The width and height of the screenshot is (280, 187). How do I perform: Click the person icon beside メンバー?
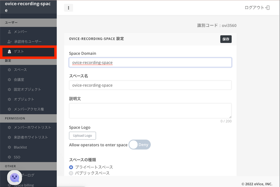click(x=9, y=32)
